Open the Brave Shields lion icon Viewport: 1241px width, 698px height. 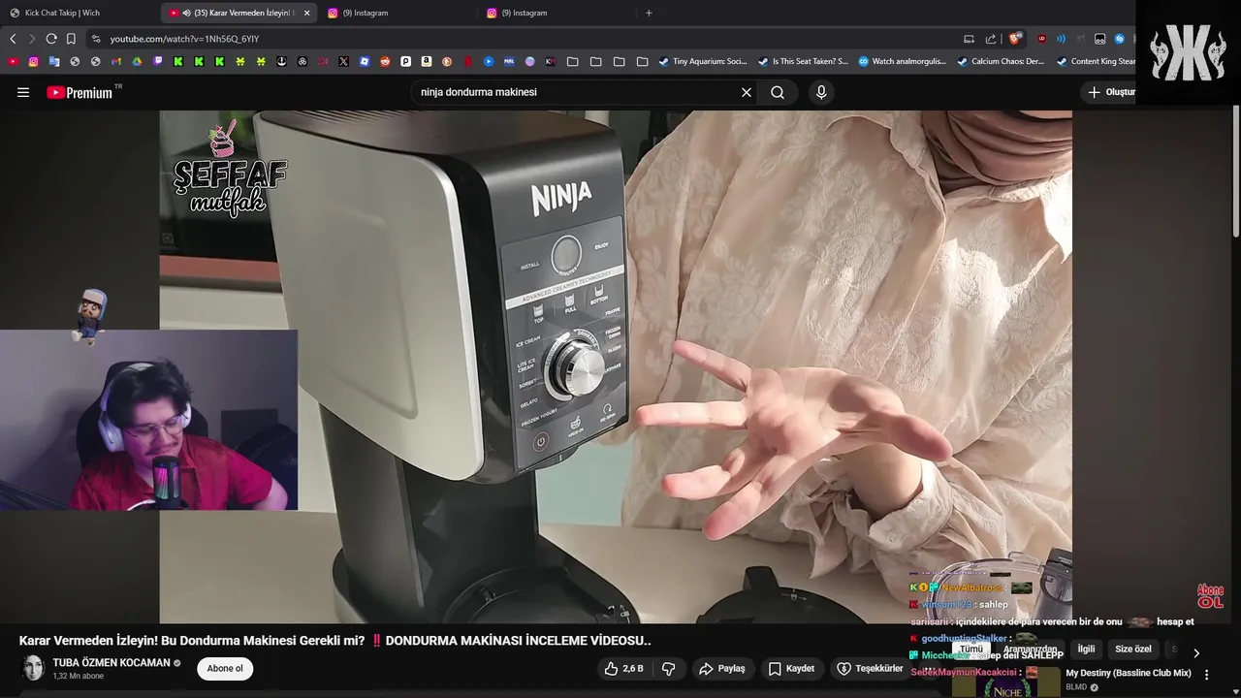[x=1015, y=39]
